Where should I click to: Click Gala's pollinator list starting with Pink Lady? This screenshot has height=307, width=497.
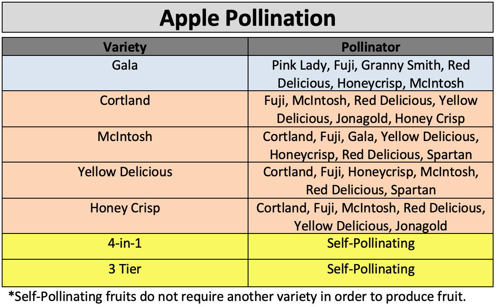coord(371,73)
